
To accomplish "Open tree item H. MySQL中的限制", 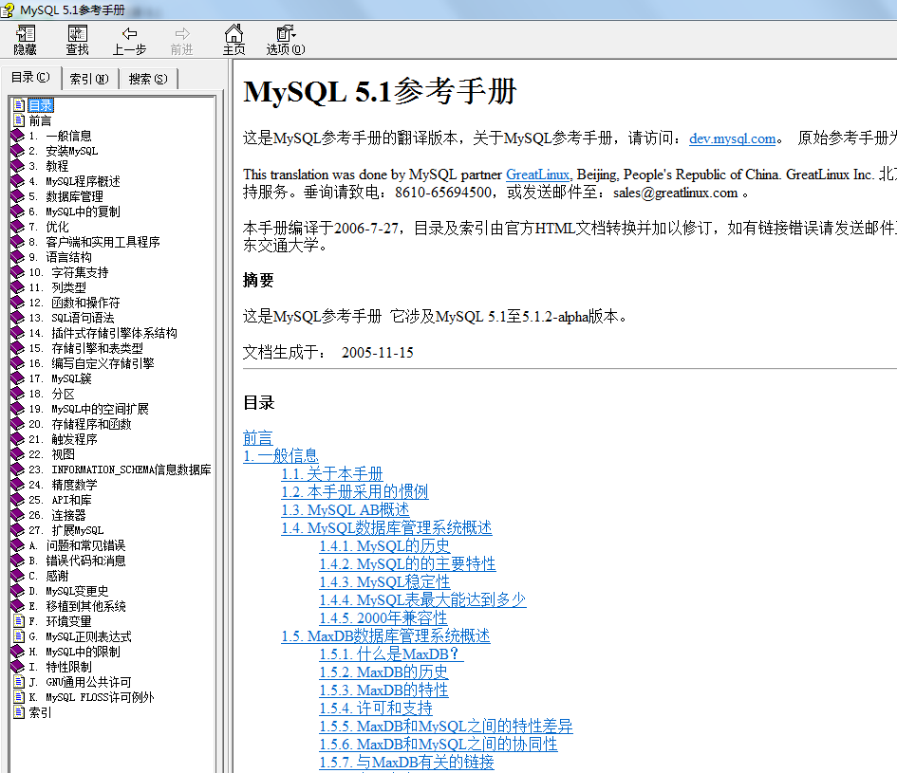I will [x=74, y=652].
